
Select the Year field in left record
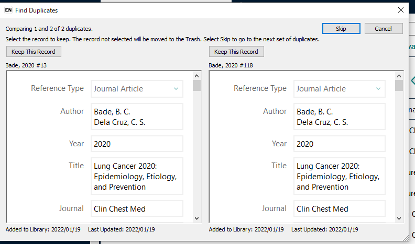click(x=137, y=144)
